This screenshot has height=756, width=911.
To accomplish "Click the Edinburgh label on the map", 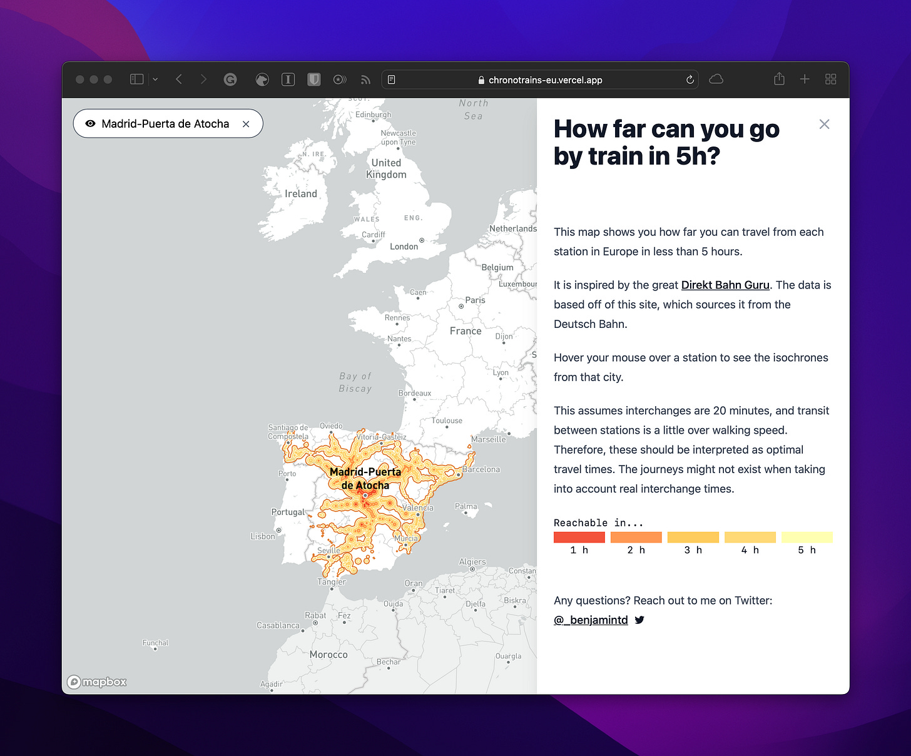I will 374,115.
